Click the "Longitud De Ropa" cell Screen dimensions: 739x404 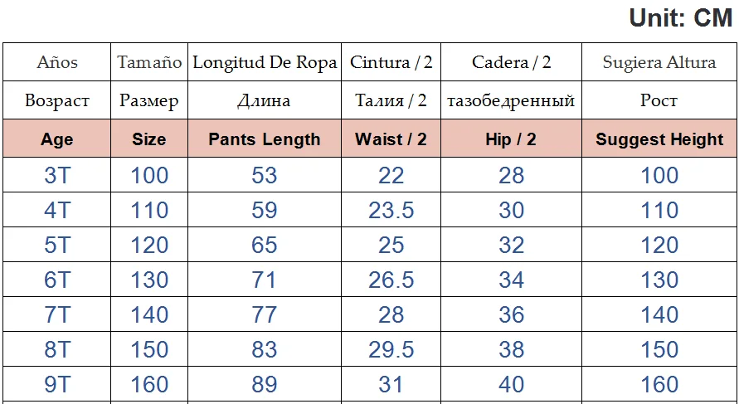pyautogui.click(x=265, y=62)
